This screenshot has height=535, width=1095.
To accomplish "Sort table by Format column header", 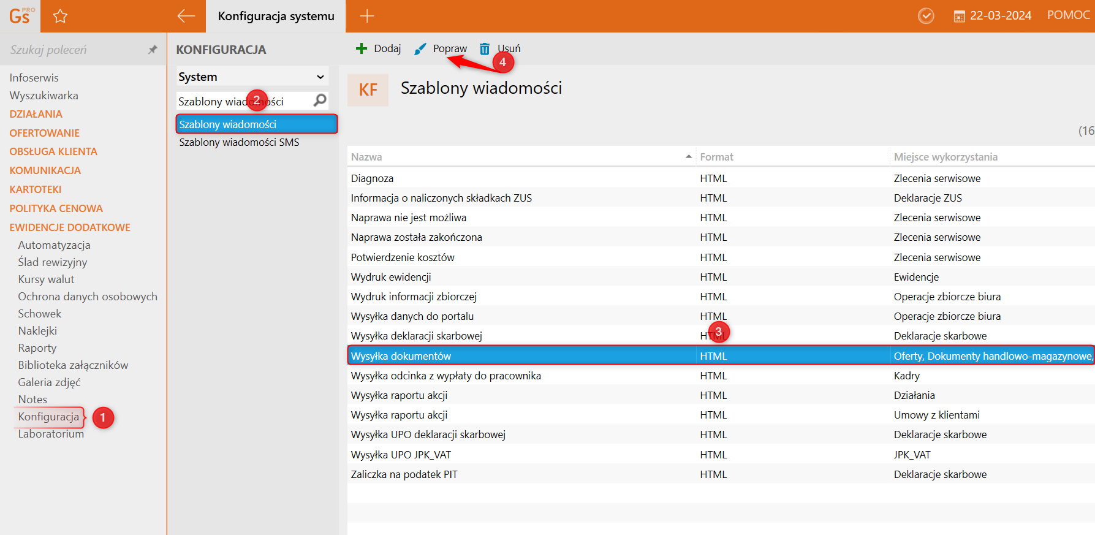I will (717, 157).
